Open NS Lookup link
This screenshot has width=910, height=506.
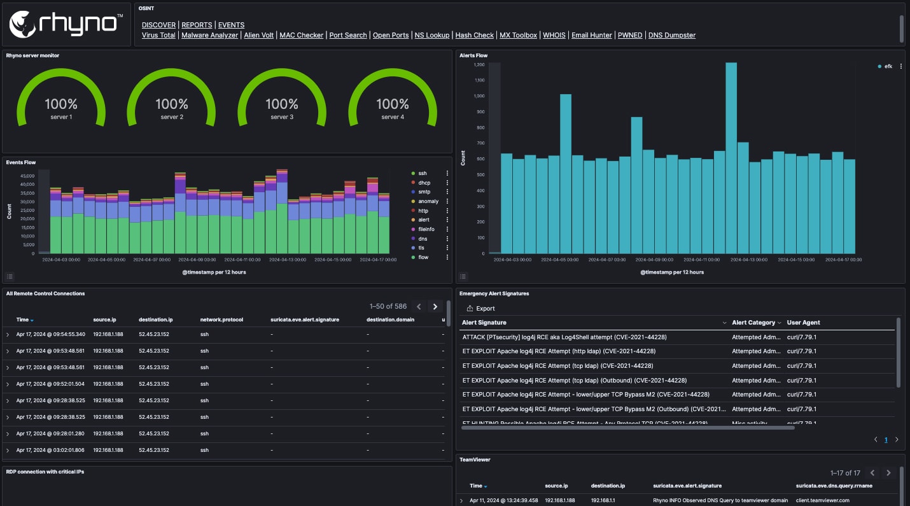pos(432,35)
